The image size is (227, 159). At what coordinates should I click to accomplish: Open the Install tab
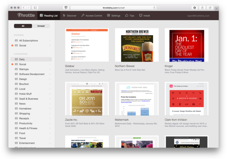144,16
